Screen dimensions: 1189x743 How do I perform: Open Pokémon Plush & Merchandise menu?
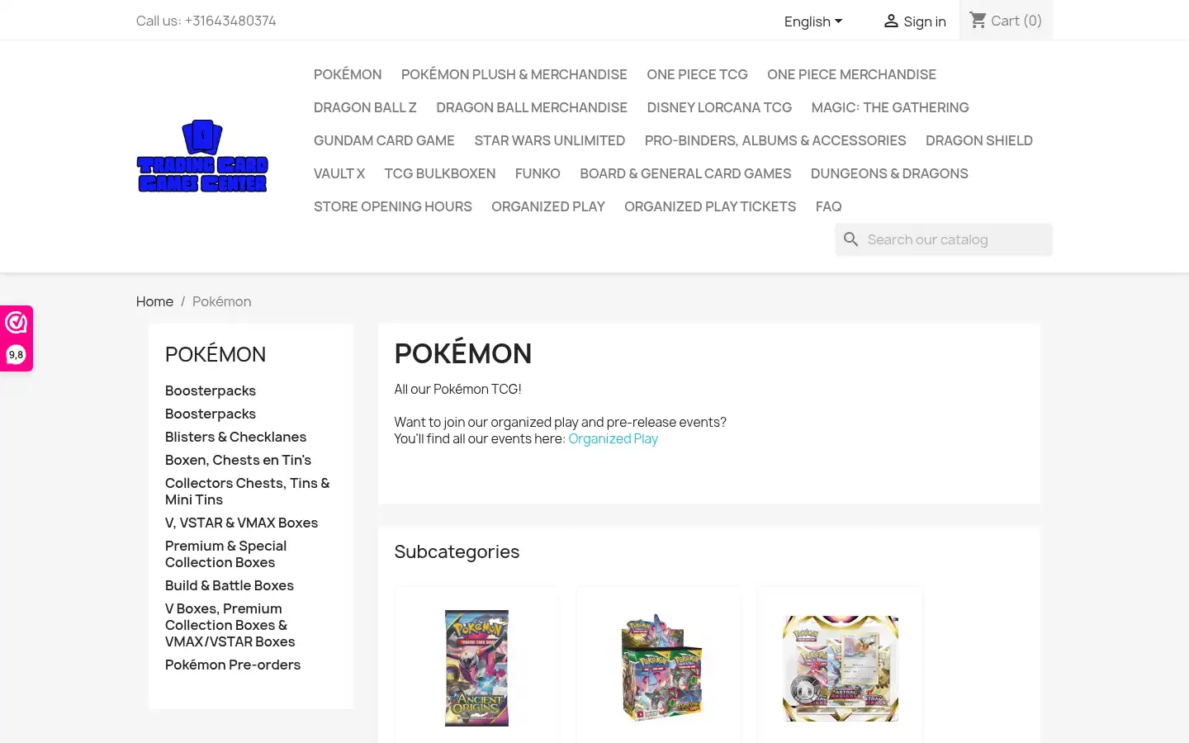point(514,74)
